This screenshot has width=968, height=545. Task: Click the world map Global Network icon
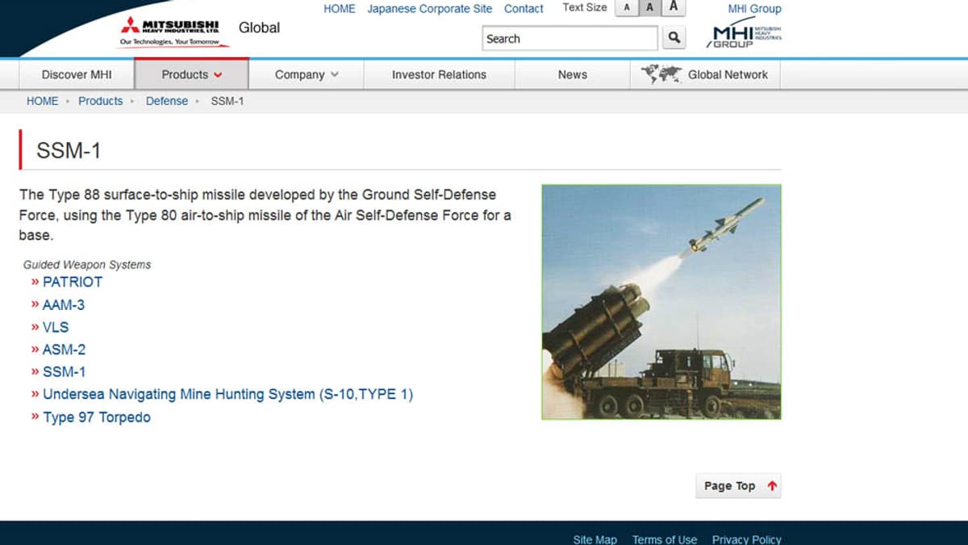click(x=661, y=74)
